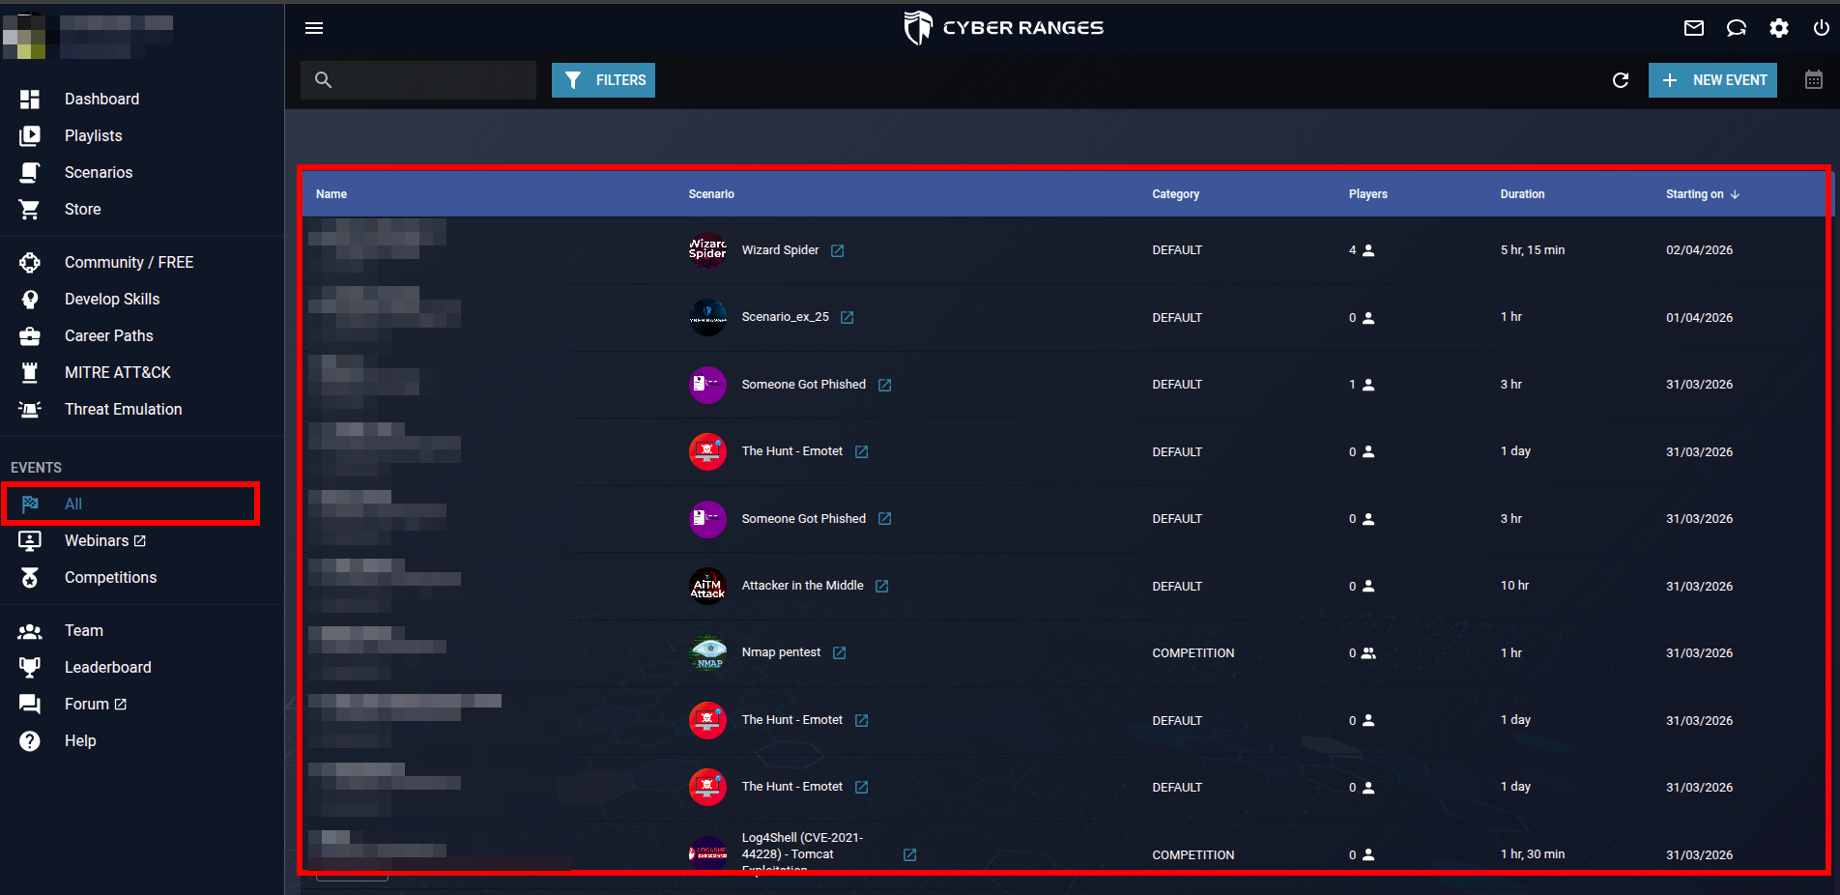Toggle the hamburger sidebar menu
Image resolution: width=1840 pixels, height=895 pixels.
314,28
